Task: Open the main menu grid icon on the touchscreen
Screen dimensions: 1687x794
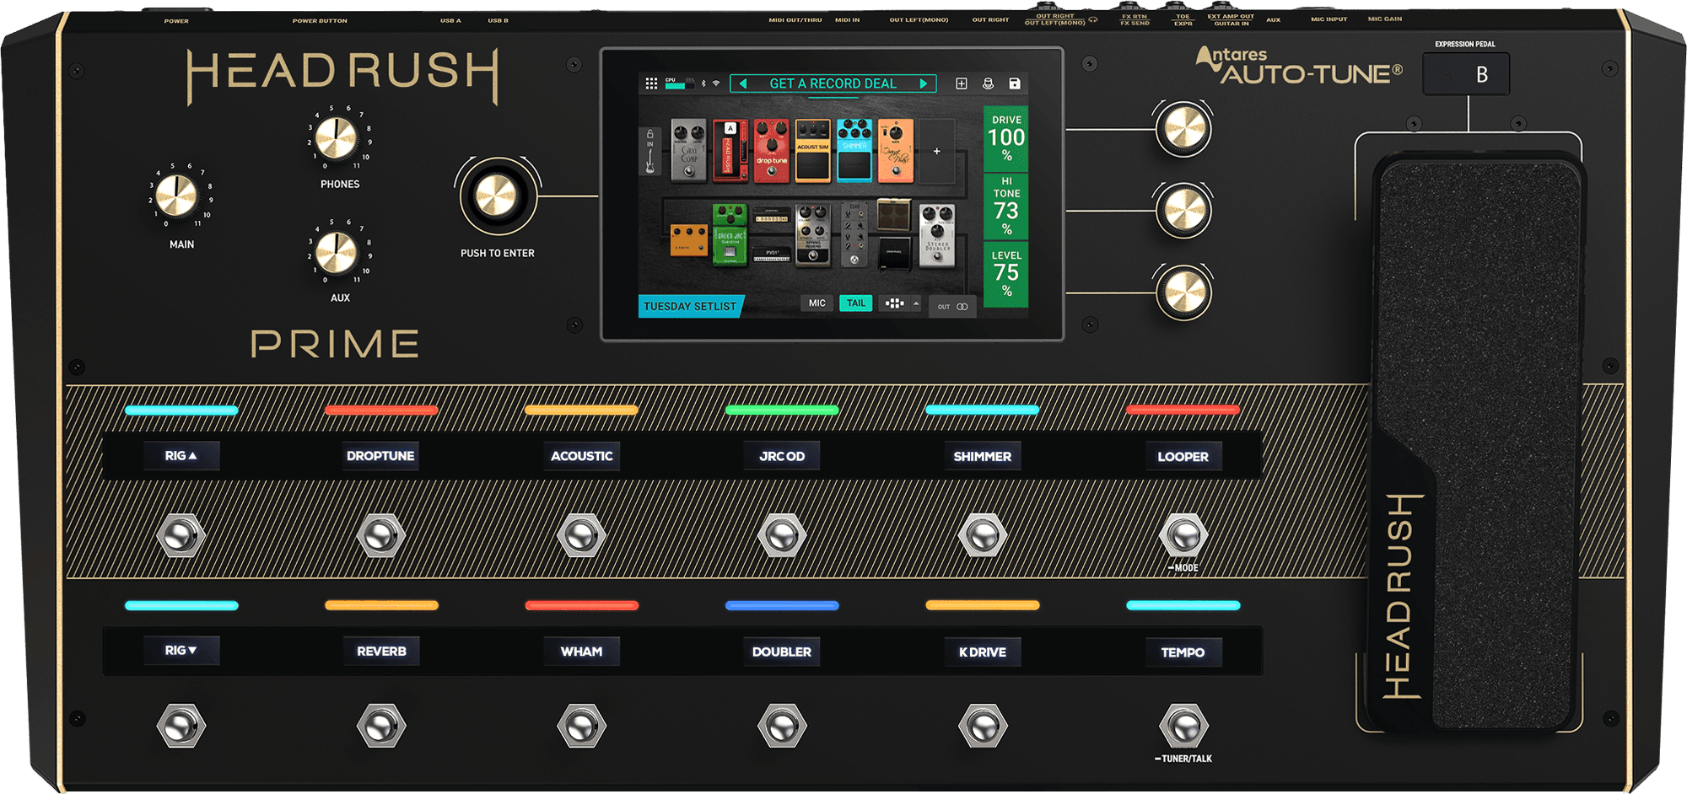Action: tap(651, 83)
